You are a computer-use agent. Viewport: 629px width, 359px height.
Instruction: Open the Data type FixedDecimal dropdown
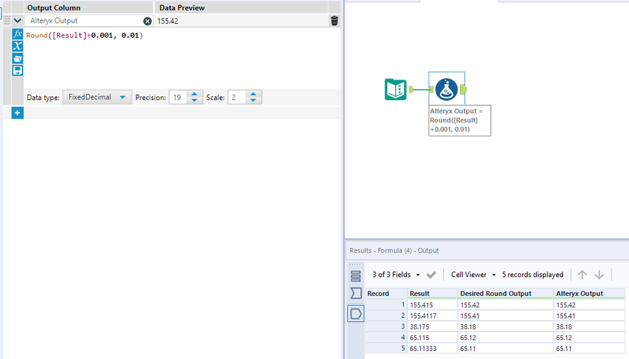pos(97,97)
